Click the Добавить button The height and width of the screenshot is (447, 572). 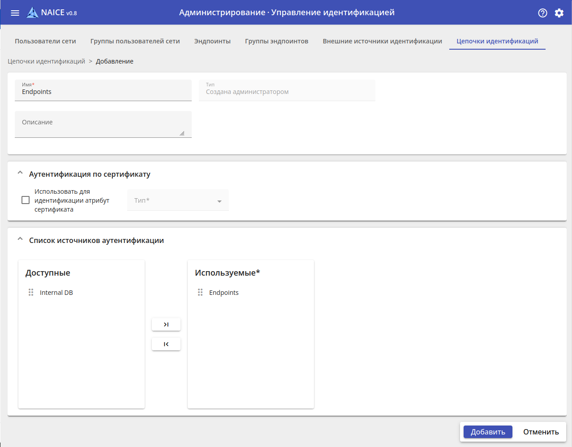[x=488, y=432]
